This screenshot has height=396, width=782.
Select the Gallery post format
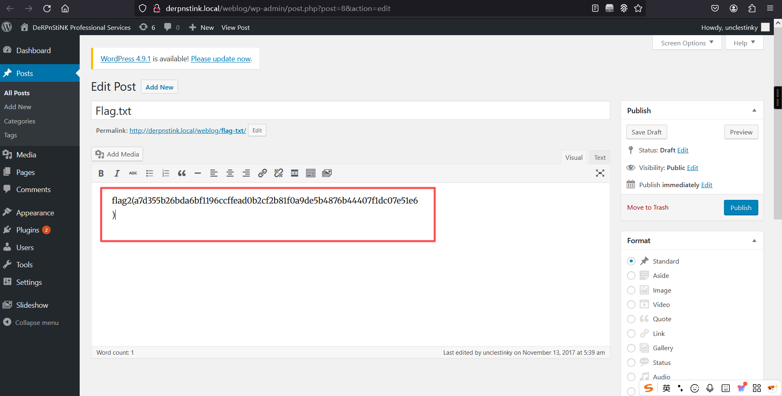coord(631,348)
